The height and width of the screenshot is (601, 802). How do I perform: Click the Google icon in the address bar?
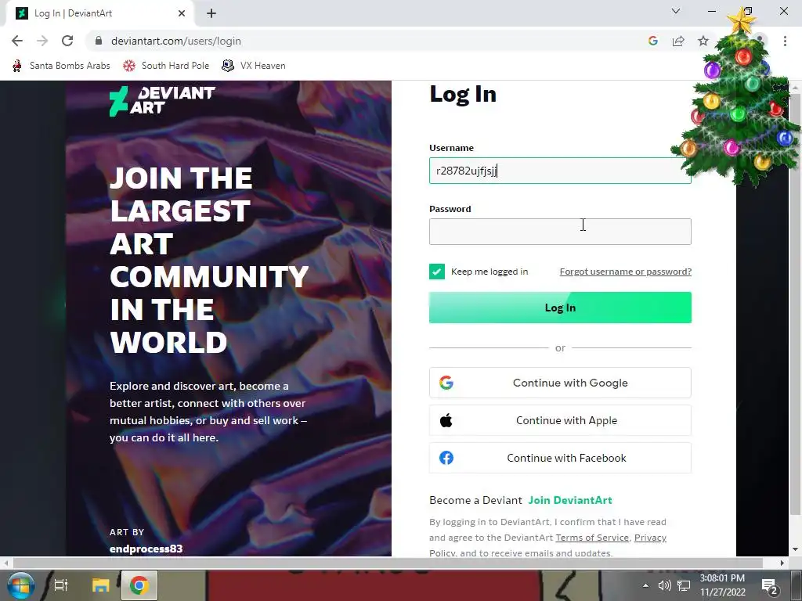coord(652,41)
